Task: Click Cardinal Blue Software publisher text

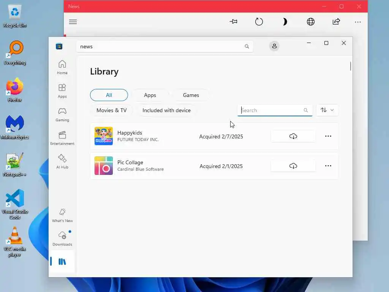Action: (141, 169)
